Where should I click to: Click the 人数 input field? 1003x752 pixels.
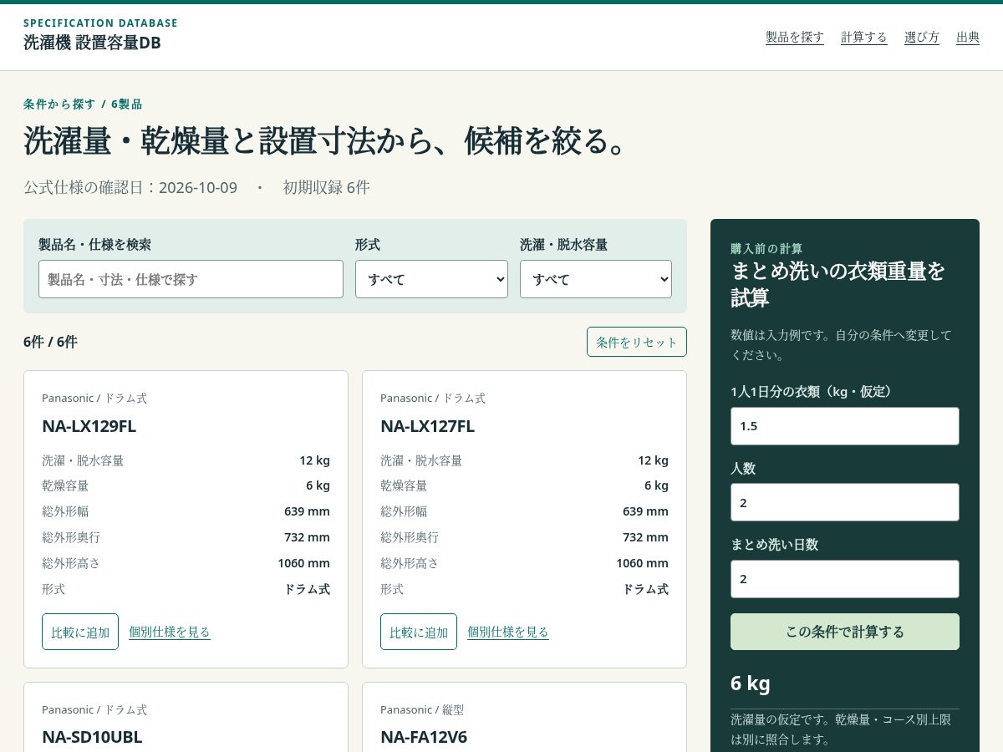click(845, 502)
